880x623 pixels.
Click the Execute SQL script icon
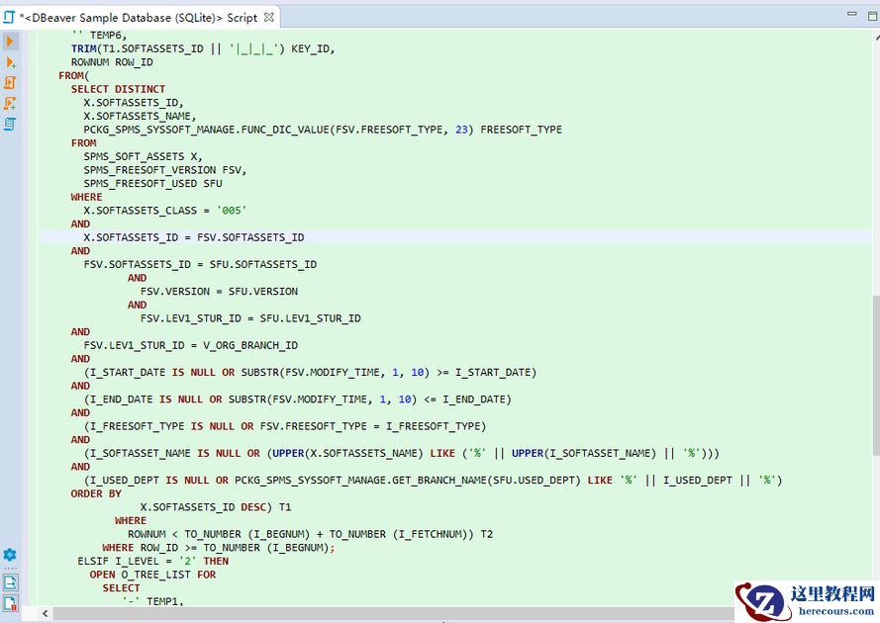click(10, 83)
